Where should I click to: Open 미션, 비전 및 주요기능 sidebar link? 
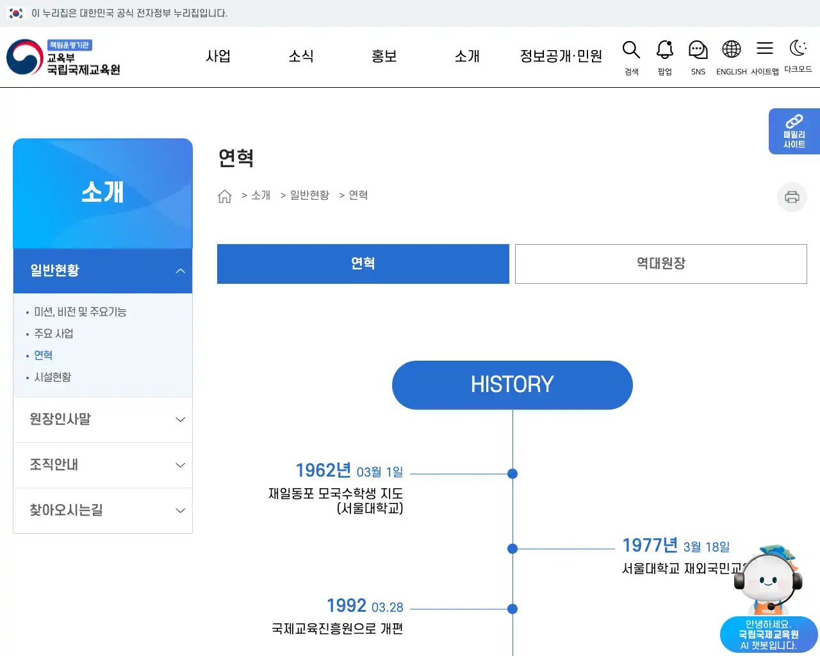[80, 312]
